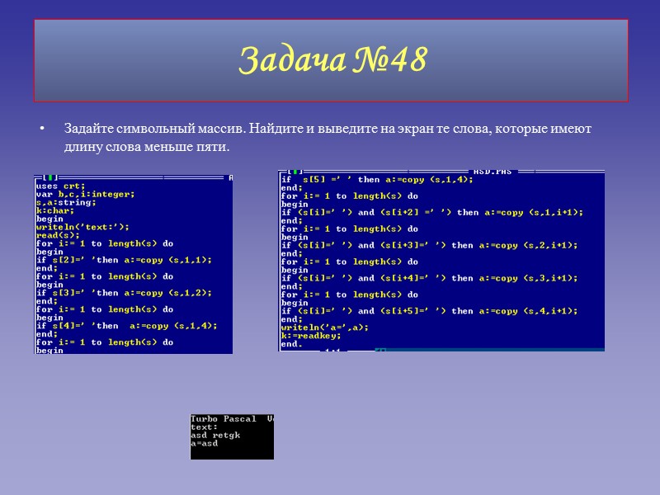Click the declaration 's,a:string;'
This screenshot has height=495, width=660.
(66, 202)
